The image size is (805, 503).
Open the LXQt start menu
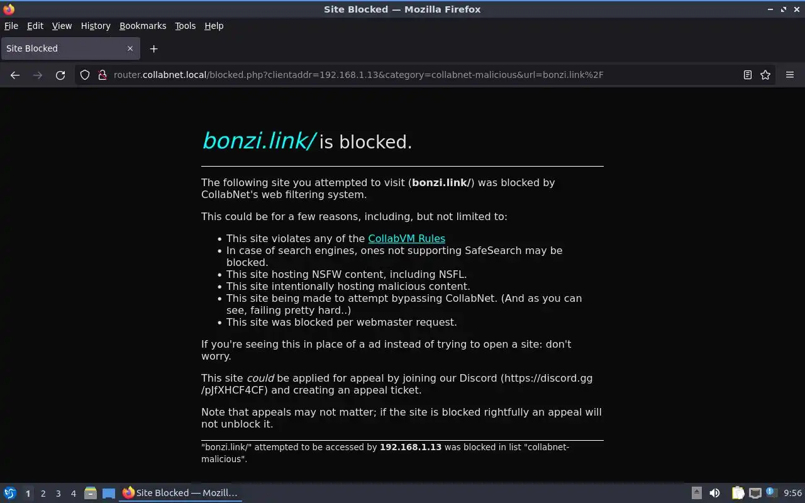point(10,493)
